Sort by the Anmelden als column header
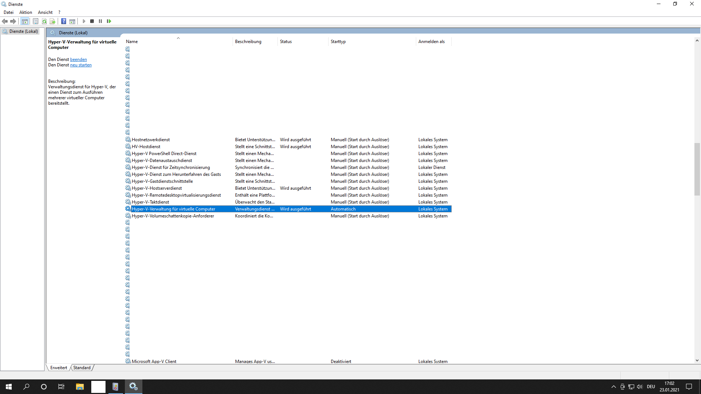701x394 pixels. click(x=433, y=42)
